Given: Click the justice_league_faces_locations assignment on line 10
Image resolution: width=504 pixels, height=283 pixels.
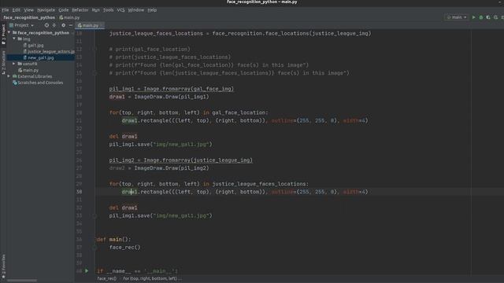Looking at the screenshot, I should (x=240, y=33).
